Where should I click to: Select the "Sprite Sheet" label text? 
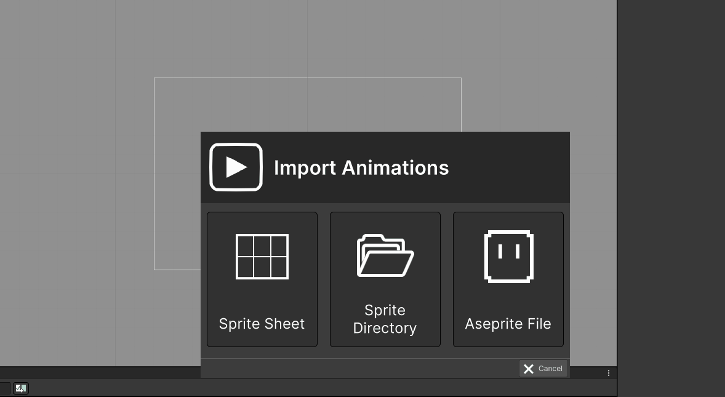point(262,324)
